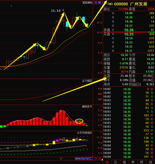
Task: Open the 日线 period selector
Action: [98, 159]
